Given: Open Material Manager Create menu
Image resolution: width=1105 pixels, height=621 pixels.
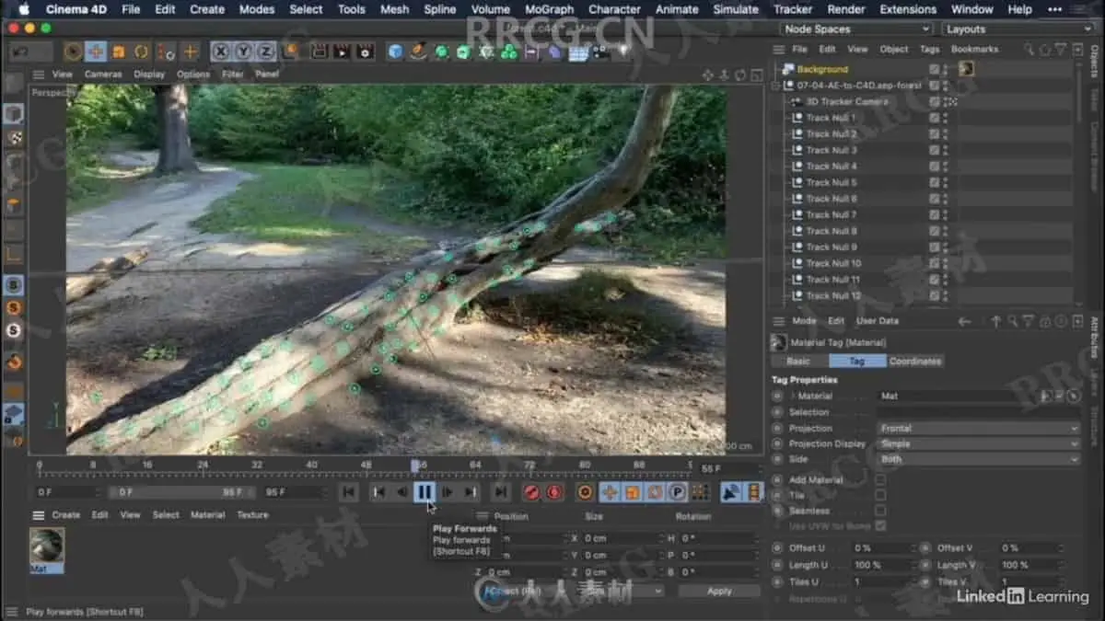Looking at the screenshot, I should tap(65, 515).
